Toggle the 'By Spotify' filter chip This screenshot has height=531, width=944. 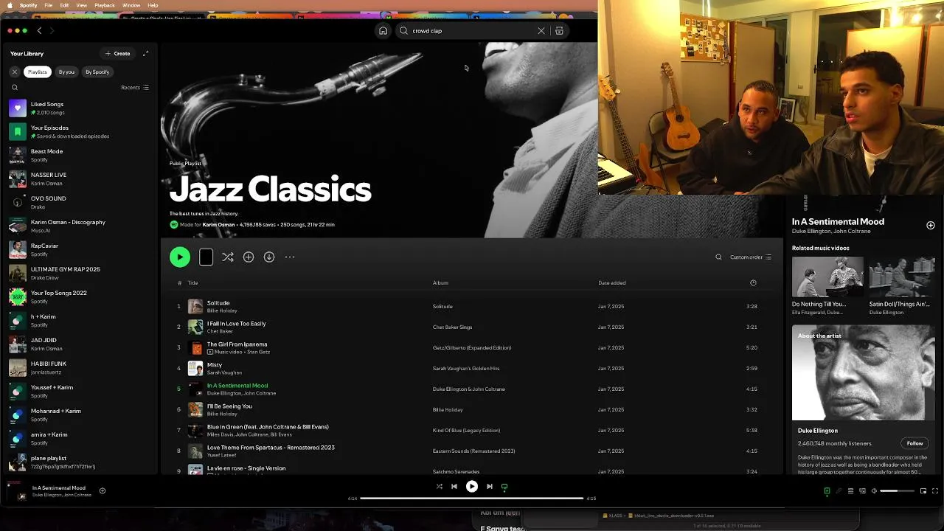coord(97,72)
